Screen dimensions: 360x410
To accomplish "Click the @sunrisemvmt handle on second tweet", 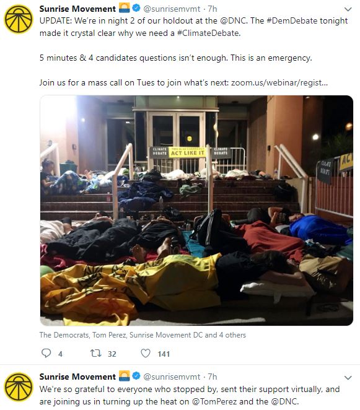I will tap(172, 377).
